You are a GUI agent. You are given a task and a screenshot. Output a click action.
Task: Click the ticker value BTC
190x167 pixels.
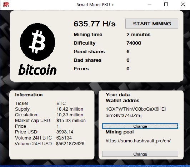click(61, 103)
